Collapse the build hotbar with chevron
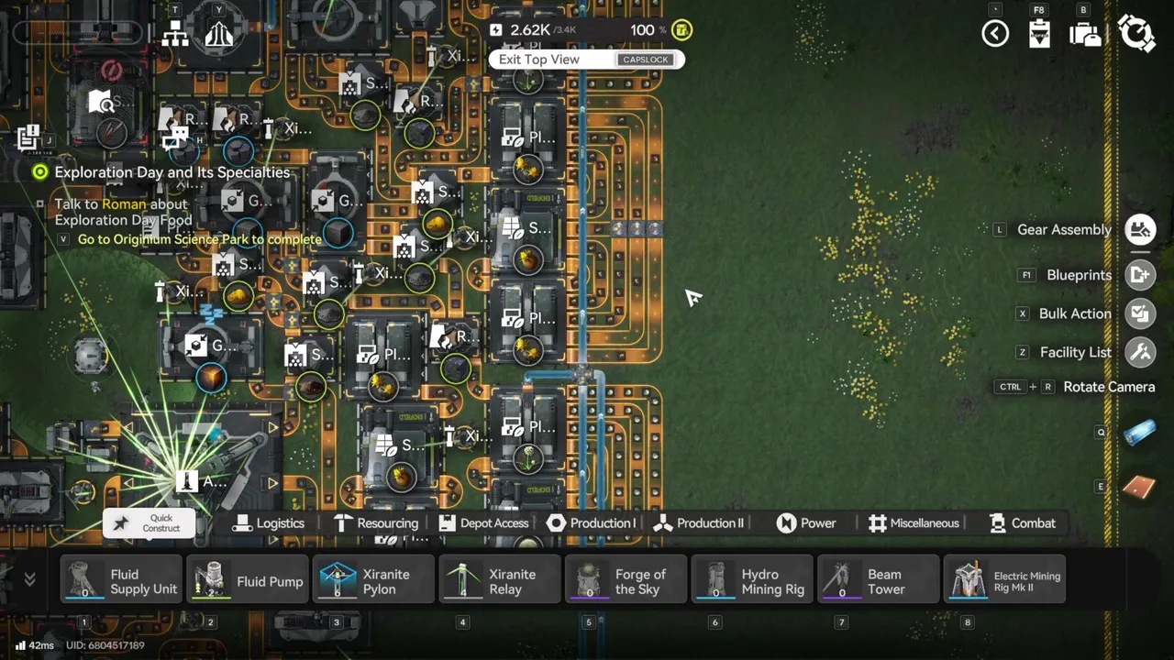The image size is (1174, 660). click(29, 579)
